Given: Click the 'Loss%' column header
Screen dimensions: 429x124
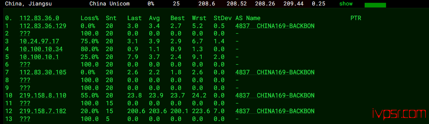Looking at the screenshot, I should (x=89, y=18).
